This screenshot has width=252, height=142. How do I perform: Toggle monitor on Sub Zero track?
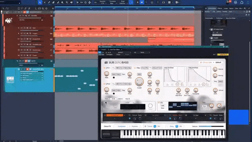tap(30, 69)
